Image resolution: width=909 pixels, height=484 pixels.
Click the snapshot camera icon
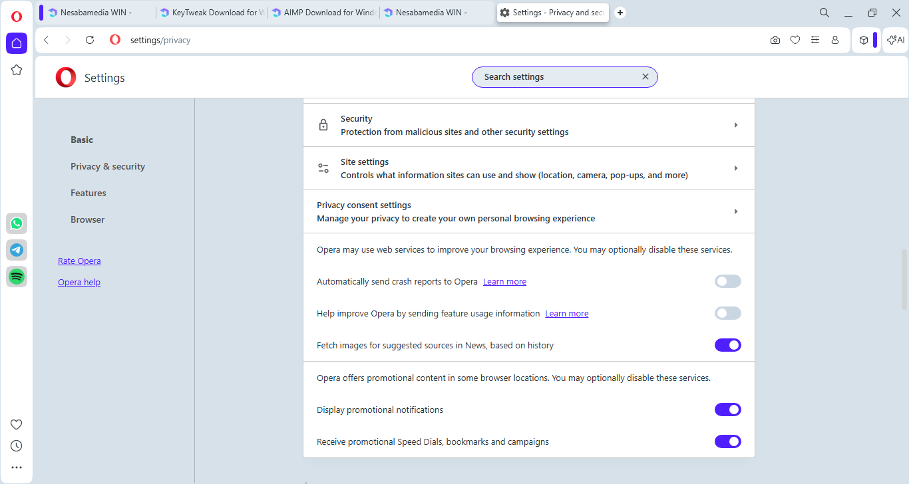775,40
